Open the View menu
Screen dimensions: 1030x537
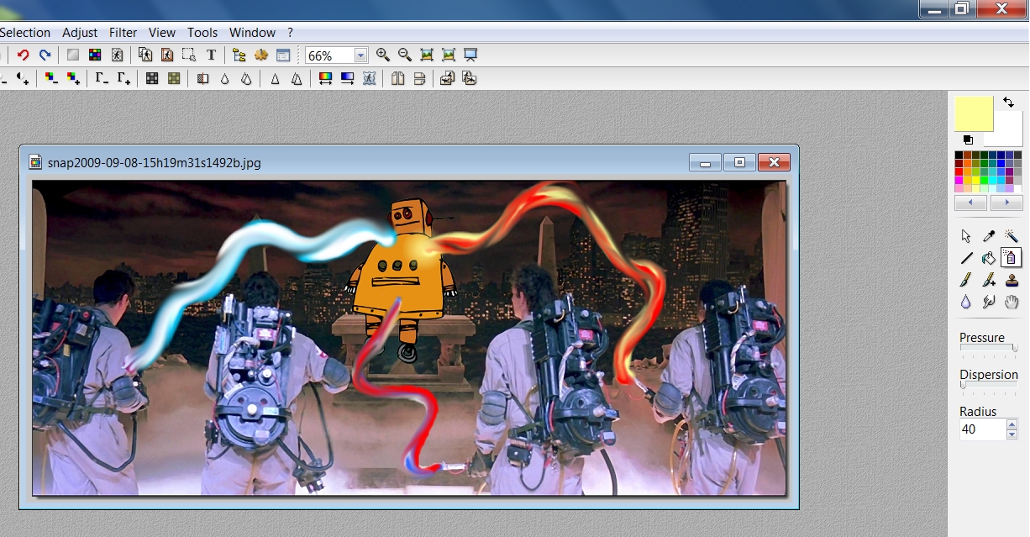tap(162, 33)
